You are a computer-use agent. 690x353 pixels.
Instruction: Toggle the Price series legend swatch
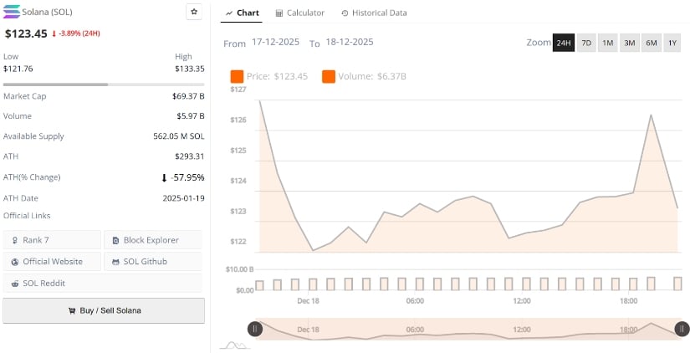237,76
